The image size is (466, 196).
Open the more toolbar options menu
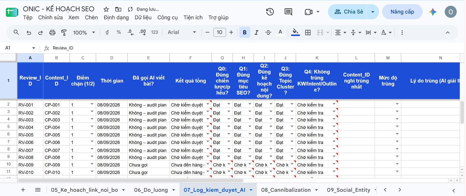coord(402,32)
